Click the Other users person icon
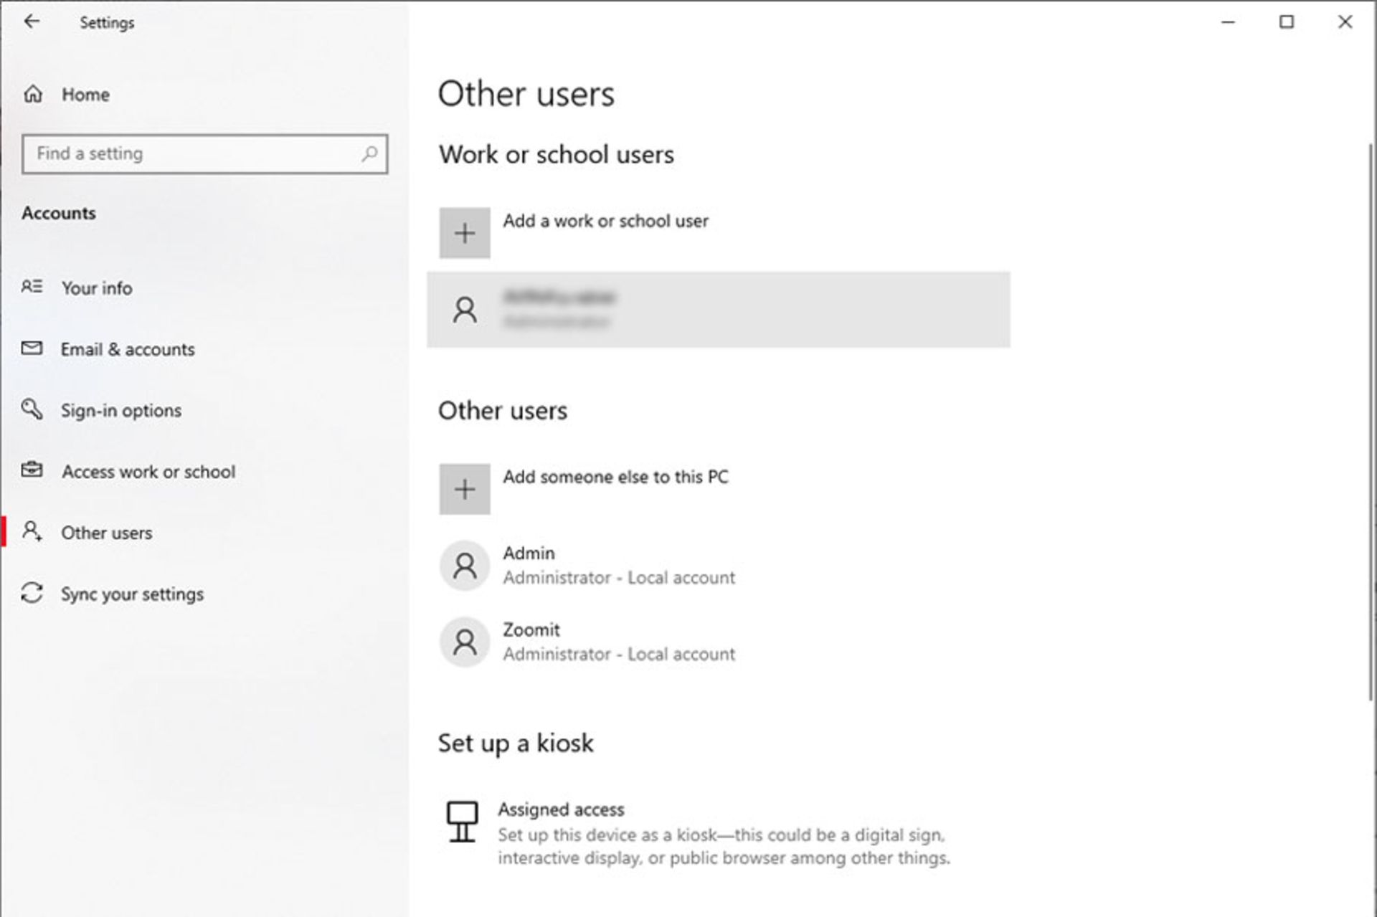The width and height of the screenshot is (1377, 917). tap(32, 531)
